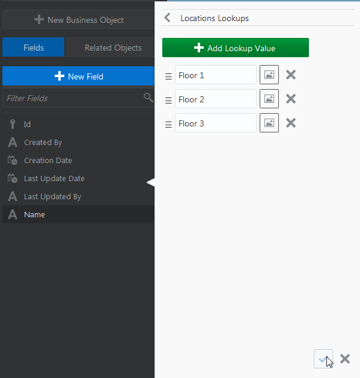The width and height of the screenshot is (360, 378).
Task: Select the Name field
Action: [x=79, y=214]
